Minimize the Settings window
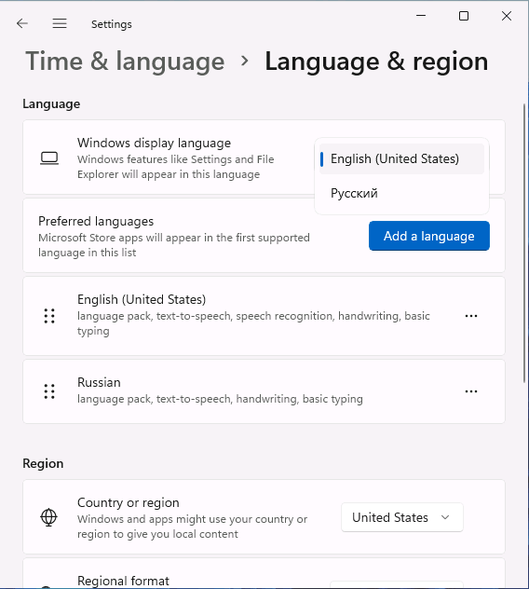The width and height of the screenshot is (529, 589). 421,16
